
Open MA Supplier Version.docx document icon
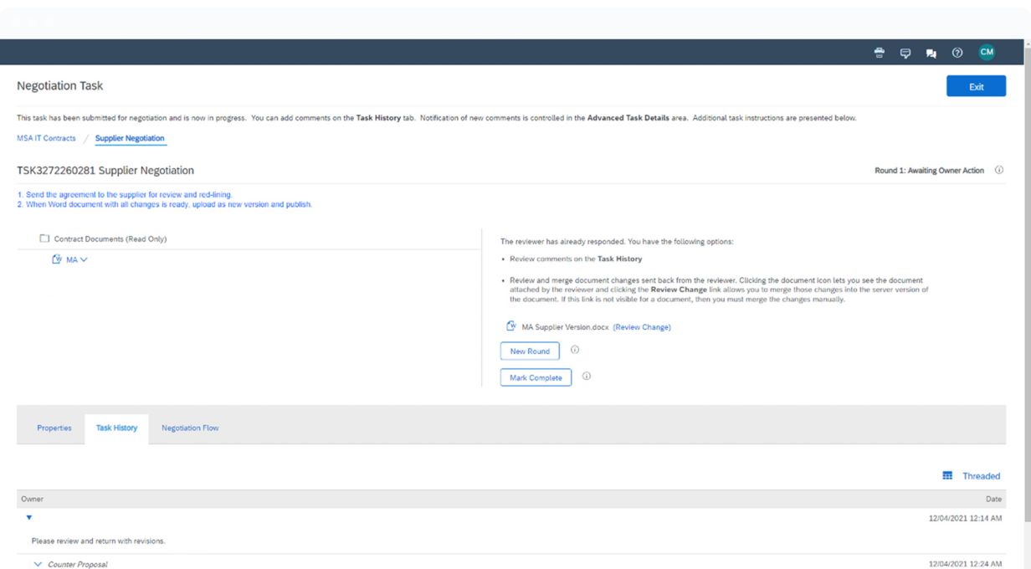click(x=511, y=326)
